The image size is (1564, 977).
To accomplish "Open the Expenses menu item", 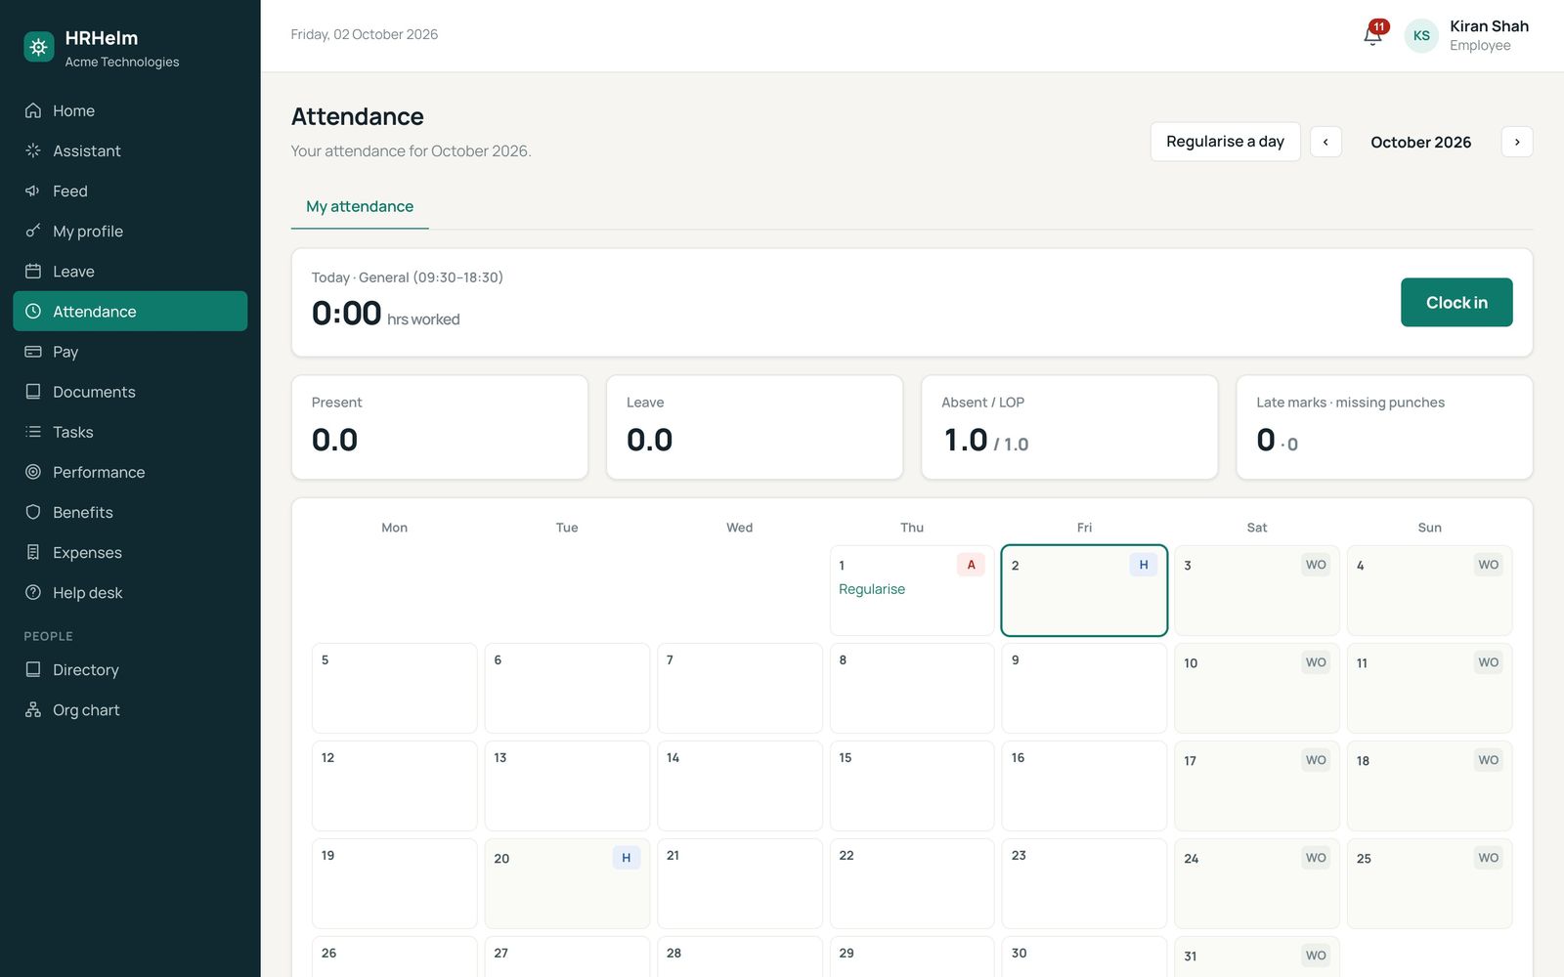I will (x=130, y=552).
